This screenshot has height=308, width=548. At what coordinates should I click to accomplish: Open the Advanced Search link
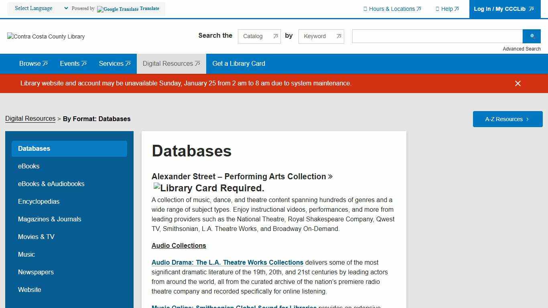[x=522, y=49]
